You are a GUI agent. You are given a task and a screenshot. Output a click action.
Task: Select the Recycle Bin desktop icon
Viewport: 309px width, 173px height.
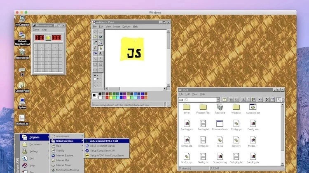click(x=22, y=54)
